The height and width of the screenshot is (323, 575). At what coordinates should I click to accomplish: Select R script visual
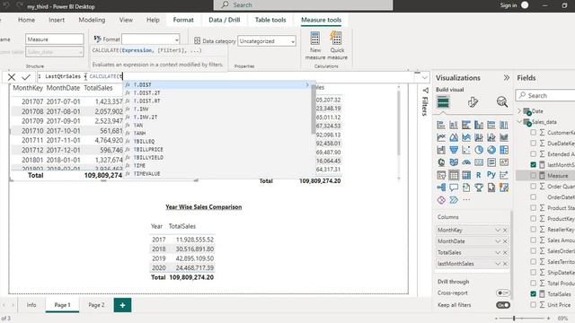pyautogui.click(x=479, y=175)
